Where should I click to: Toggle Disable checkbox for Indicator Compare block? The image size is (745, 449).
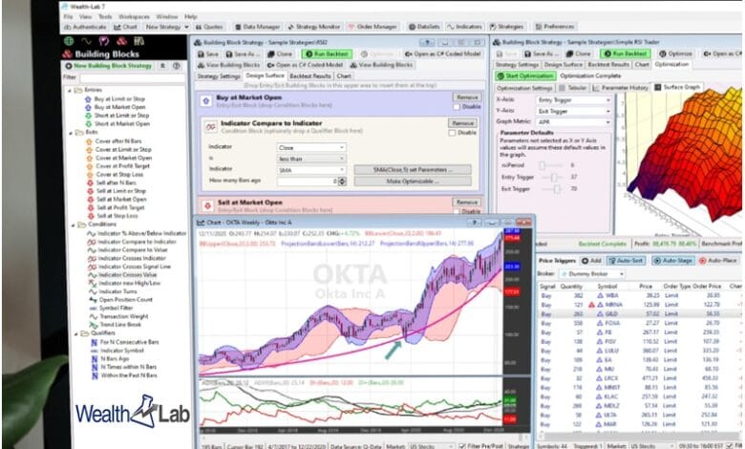(453, 133)
